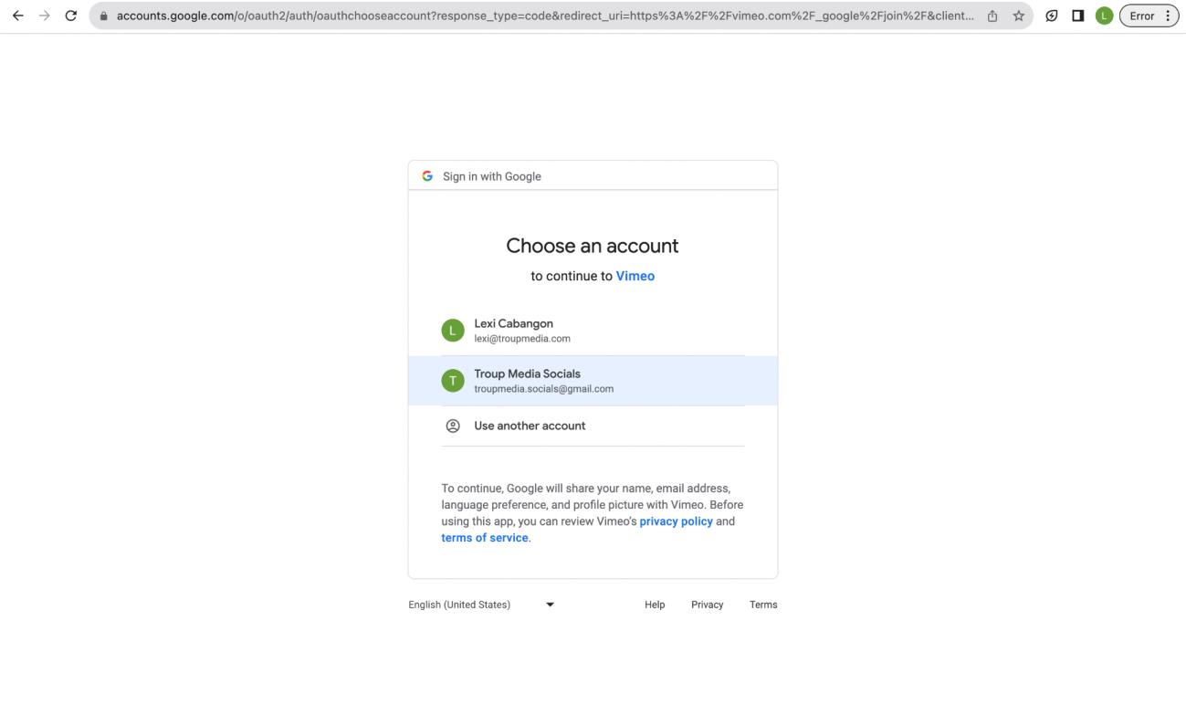Click the browser back arrow

tap(17, 16)
